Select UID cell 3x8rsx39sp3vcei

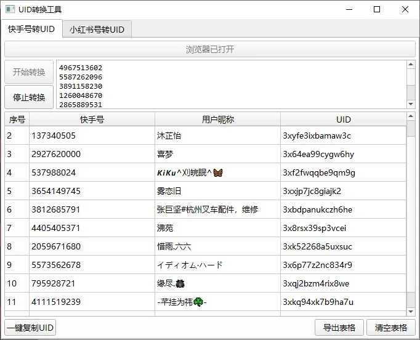[x=344, y=228]
